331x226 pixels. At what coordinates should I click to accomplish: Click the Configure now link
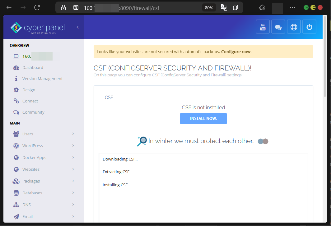[236, 52]
